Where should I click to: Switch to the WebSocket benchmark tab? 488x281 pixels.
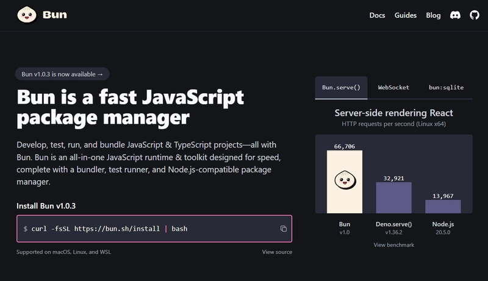(393, 88)
